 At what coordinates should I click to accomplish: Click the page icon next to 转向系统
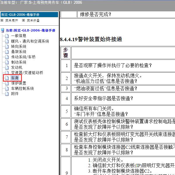(7, 46)
